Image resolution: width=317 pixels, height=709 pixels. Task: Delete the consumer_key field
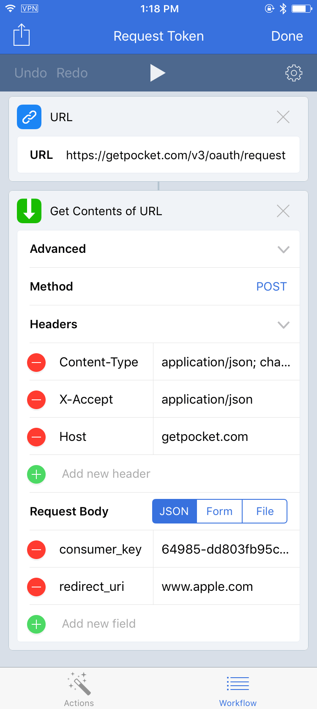tap(36, 550)
